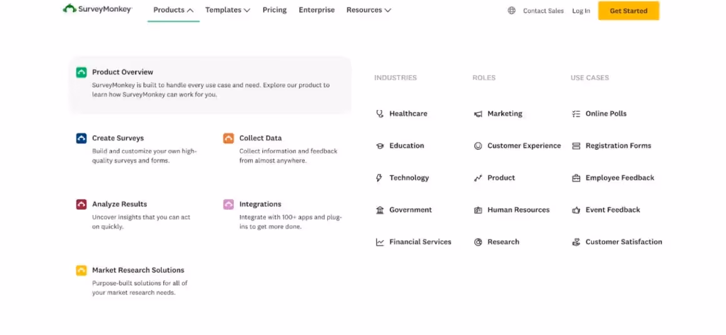Open the Customer Satisfaction use case
Image resolution: width=726 pixels, height=335 pixels.
point(624,242)
